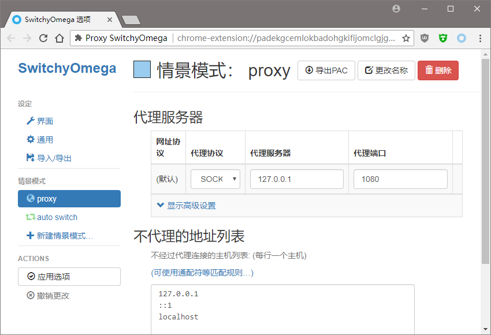This screenshot has height=335, width=491.
Task: Click the 导出PAC button
Action: pos(326,70)
